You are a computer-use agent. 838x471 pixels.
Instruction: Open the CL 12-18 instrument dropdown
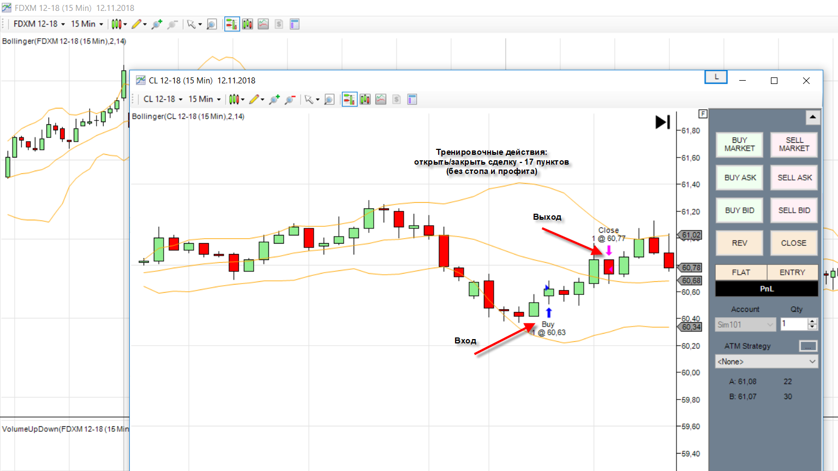click(x=163, y=99)
